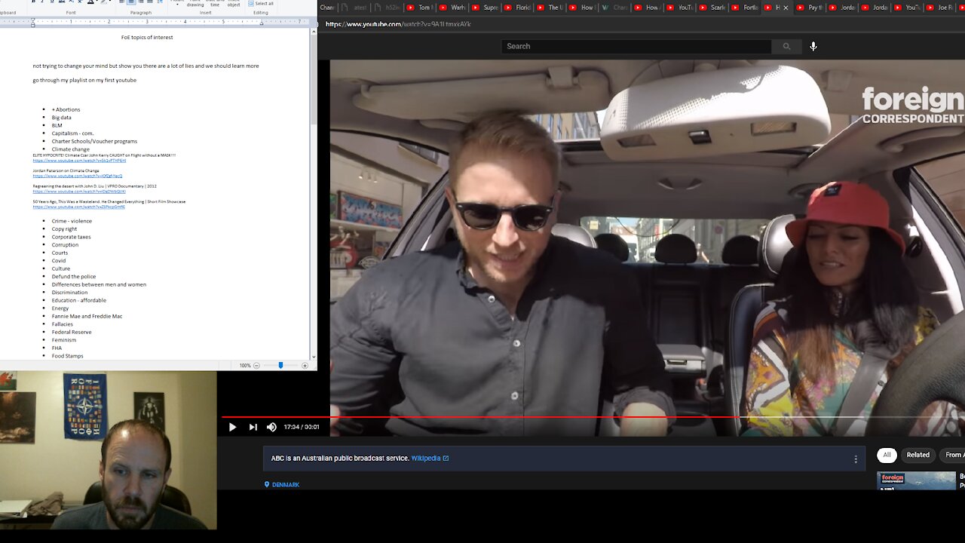Open the text color picker in WordPad

click(x=93, y=2)
